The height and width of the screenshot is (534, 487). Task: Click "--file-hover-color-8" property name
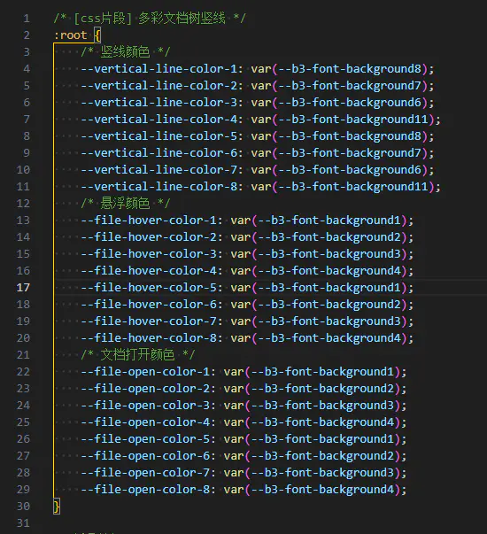pyautogui.click(x=149, y=337)
